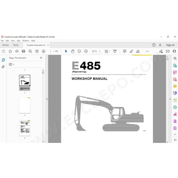
Task: Open the Sign menu
Action: [x=18, y=41]
